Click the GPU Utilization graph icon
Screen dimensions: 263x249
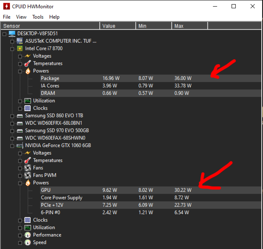[x=28, y=227]
